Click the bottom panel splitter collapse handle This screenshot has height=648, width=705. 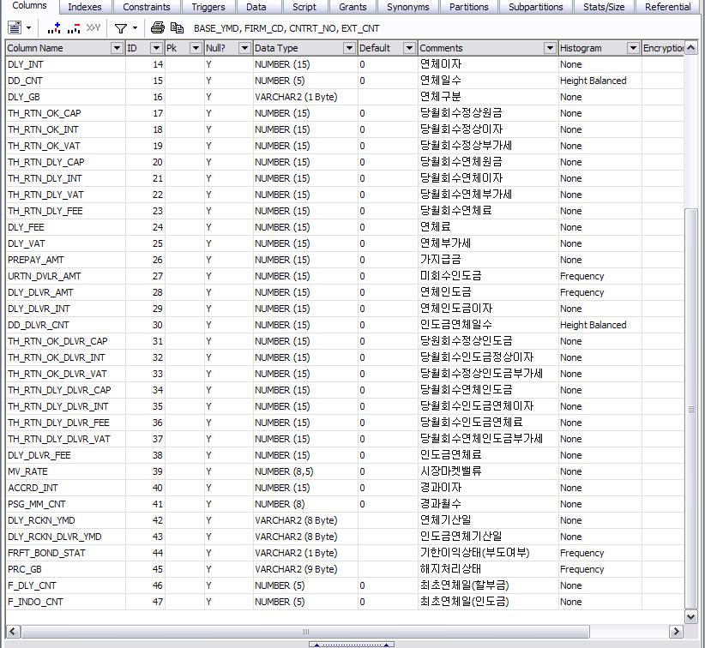point(352,644)
